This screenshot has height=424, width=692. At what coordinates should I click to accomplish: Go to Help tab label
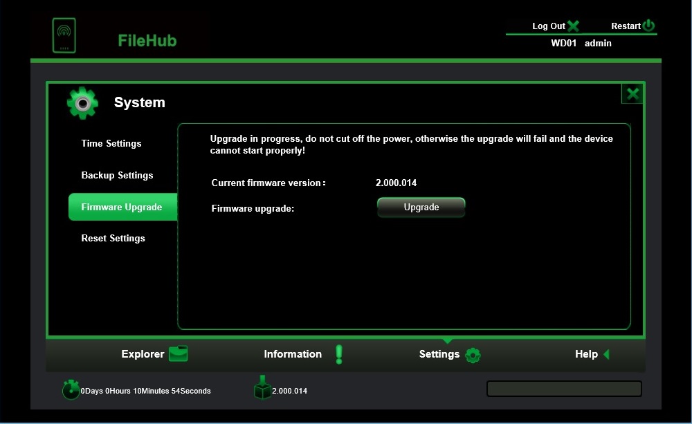586,354
